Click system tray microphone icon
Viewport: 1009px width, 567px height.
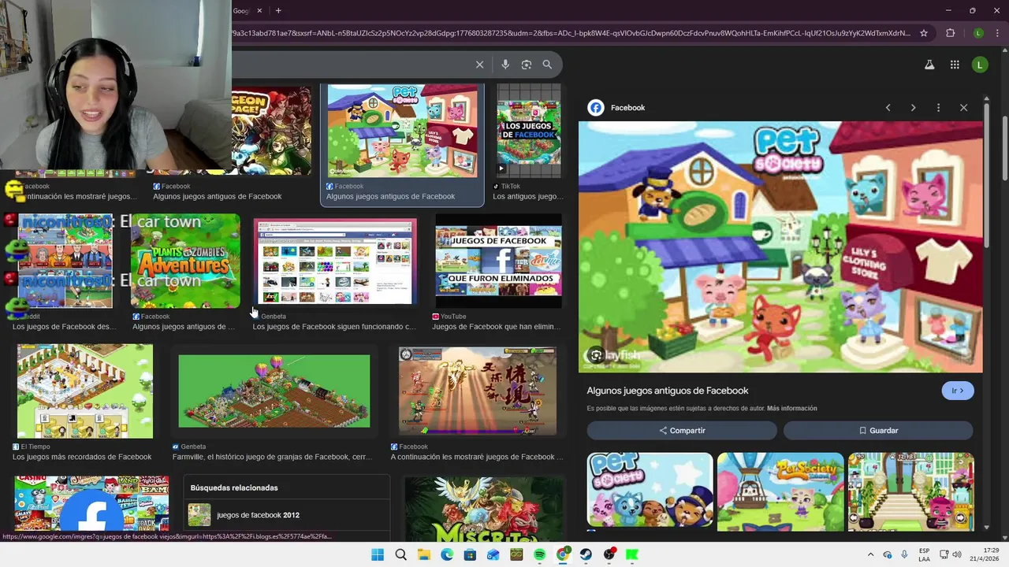tap(904, 554)
